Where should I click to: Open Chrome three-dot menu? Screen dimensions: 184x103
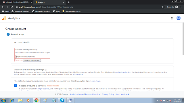pos(181,7)
